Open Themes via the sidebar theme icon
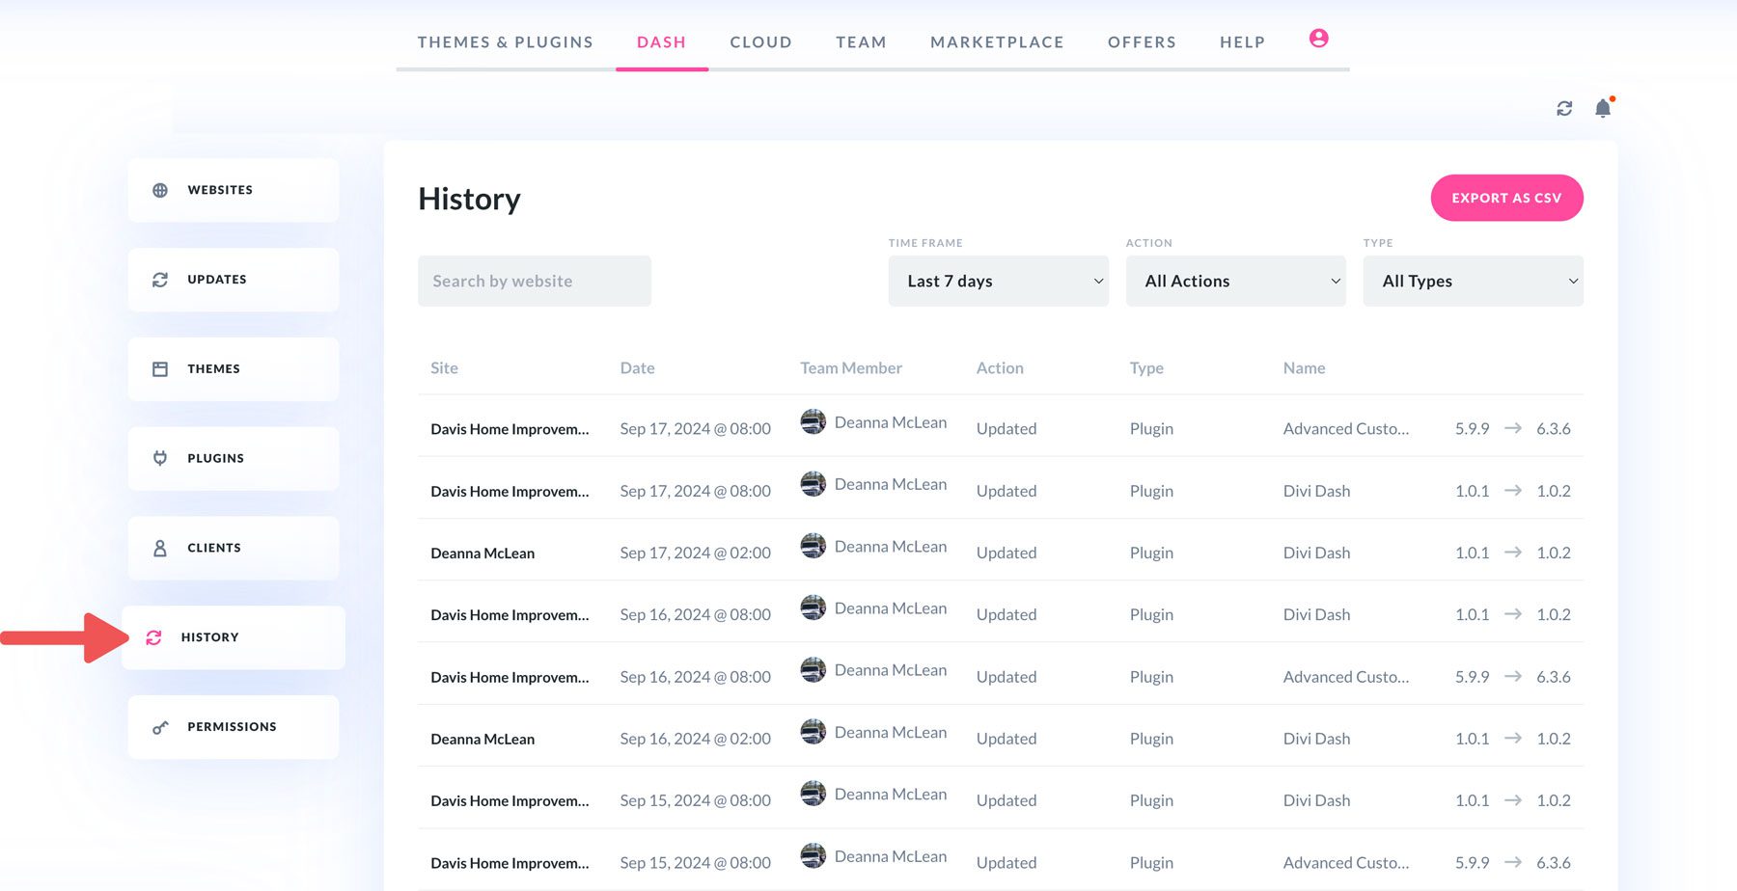This screenshot has height=891, width=1737. coord(159,368)
